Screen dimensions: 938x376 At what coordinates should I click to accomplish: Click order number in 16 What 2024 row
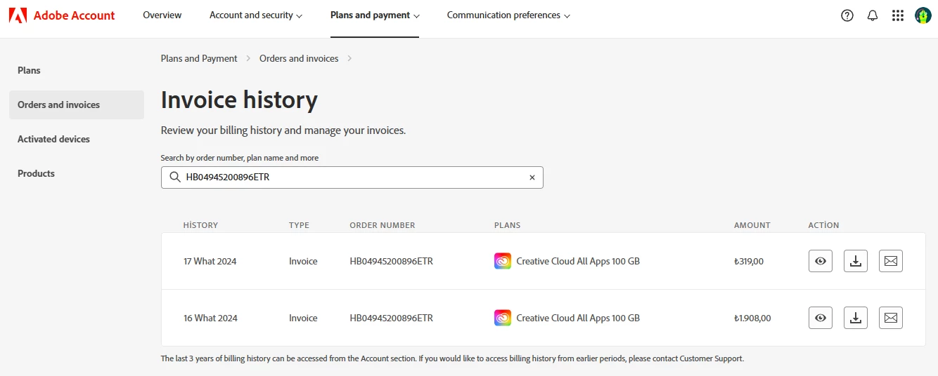pyautogui.click(x=391, y=318)
